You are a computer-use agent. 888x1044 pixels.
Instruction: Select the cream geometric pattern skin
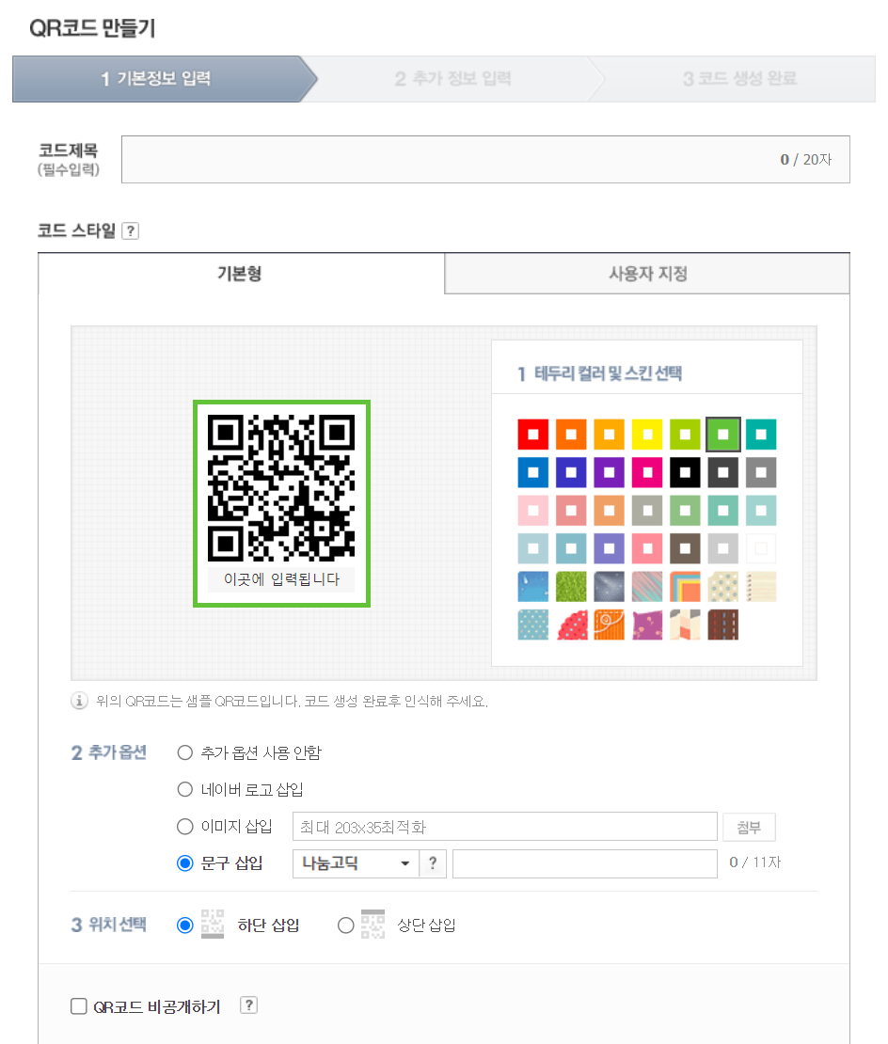(x=685, y=625)
